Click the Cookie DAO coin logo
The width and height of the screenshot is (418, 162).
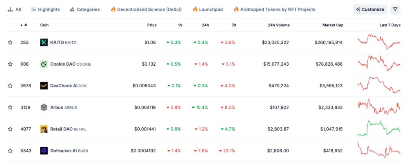tap(44, 64)
